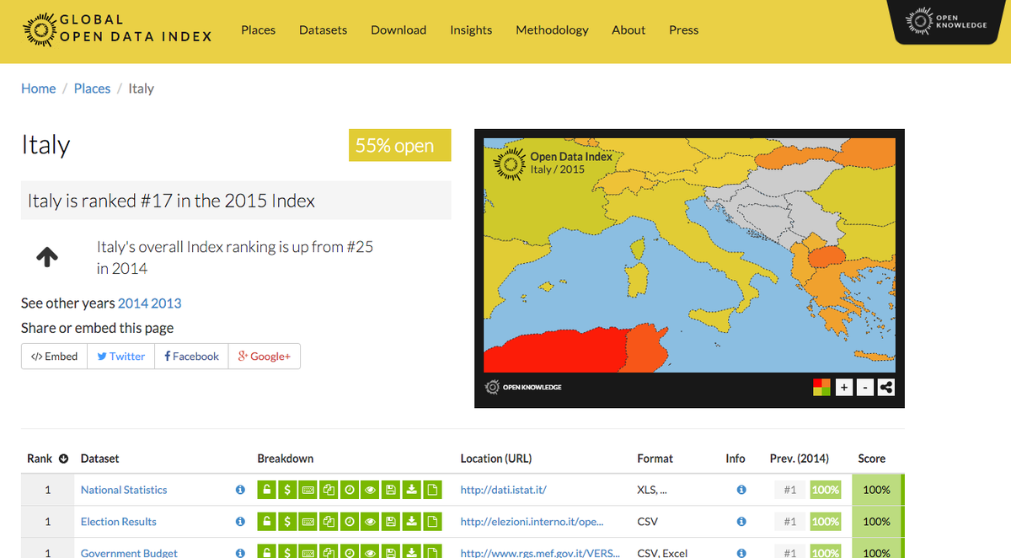The width and height of the screenshot is (1011, 558).
Task: Click the publicly-available eye icon for Election Results
Action: pyautogui.click(x=369, y=521)
